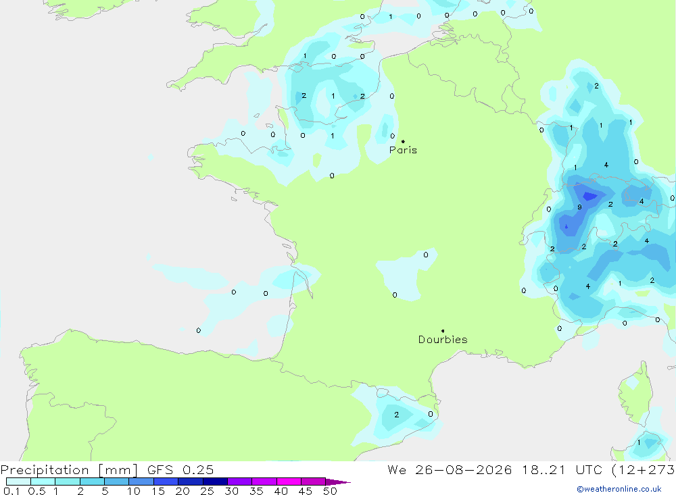Click the 45–50 mm legend swatch

(314, 481)
